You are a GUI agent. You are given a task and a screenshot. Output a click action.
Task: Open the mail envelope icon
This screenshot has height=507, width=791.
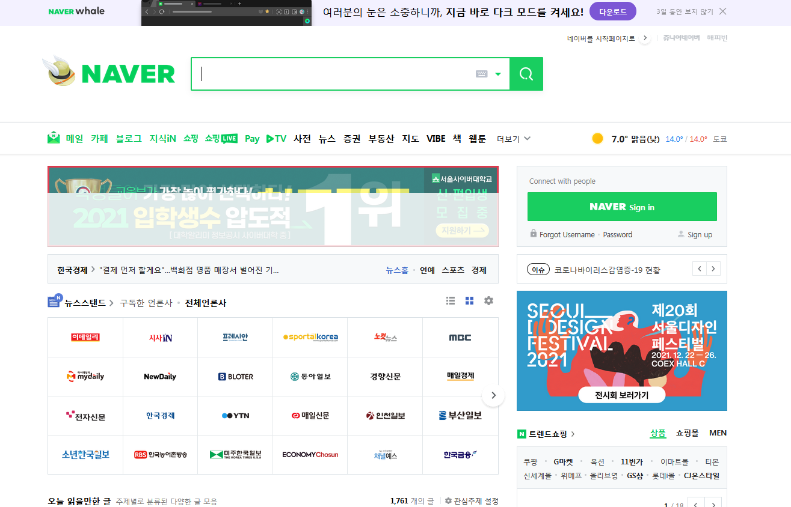[x=54, y=138]
